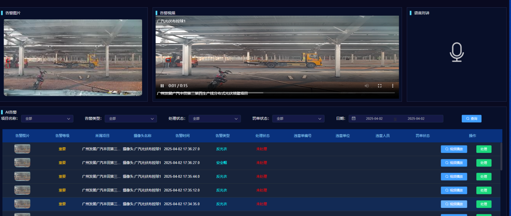
Task: Click the 处理状态 column header
Action: (262, 136)
